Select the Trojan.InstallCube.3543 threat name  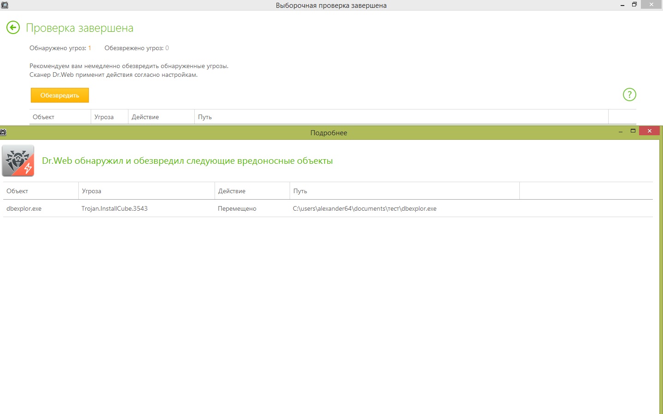[x=115, y=208]
